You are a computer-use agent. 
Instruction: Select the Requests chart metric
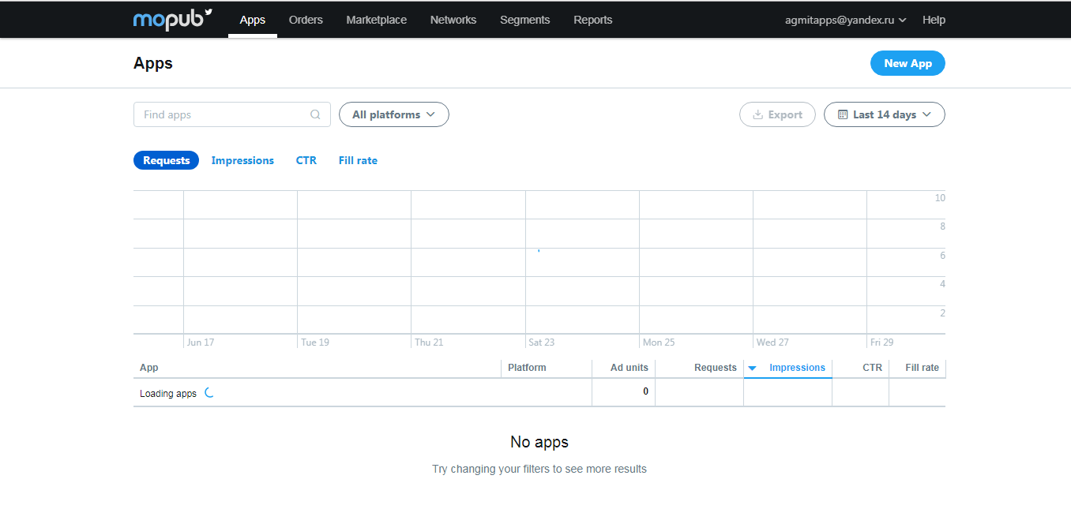tap(167, 160)
